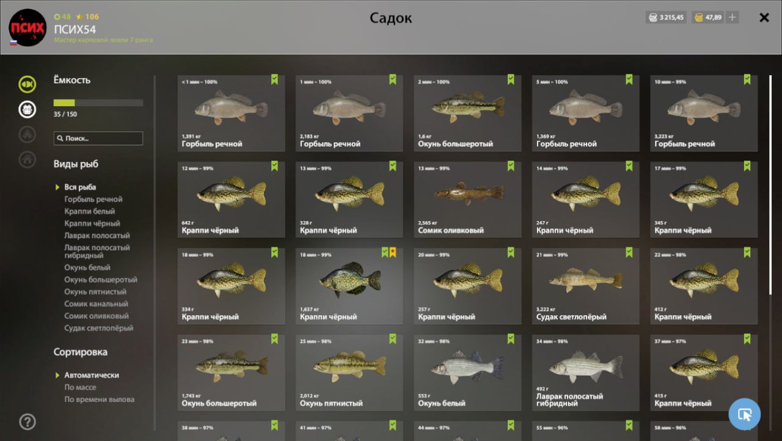
Task: Toggle green bookmark on Сомик оливковый card
Action: pyautogui.click(x=511, y=166)
